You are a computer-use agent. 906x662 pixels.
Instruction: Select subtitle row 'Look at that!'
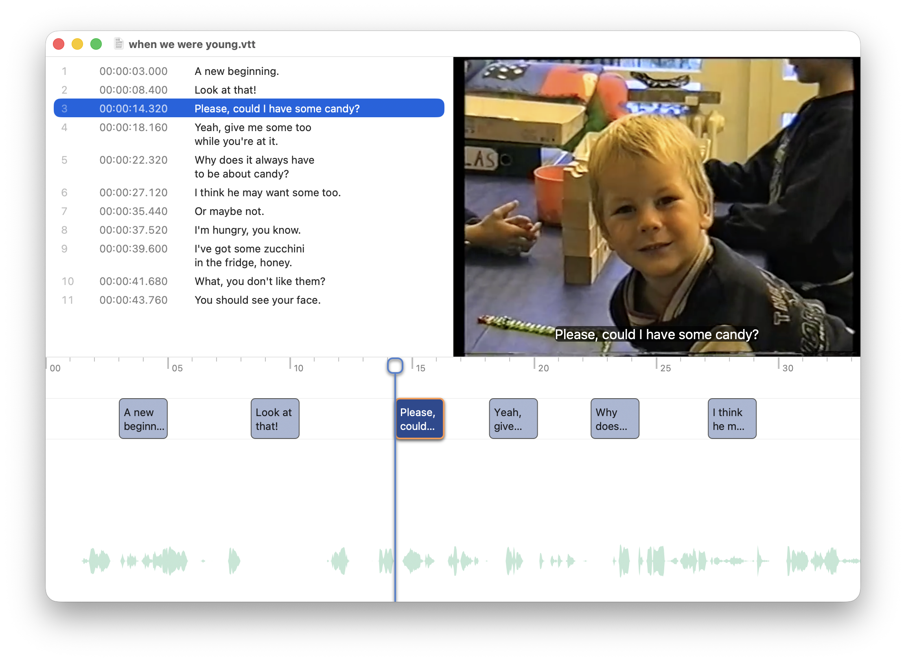(225, 90)
